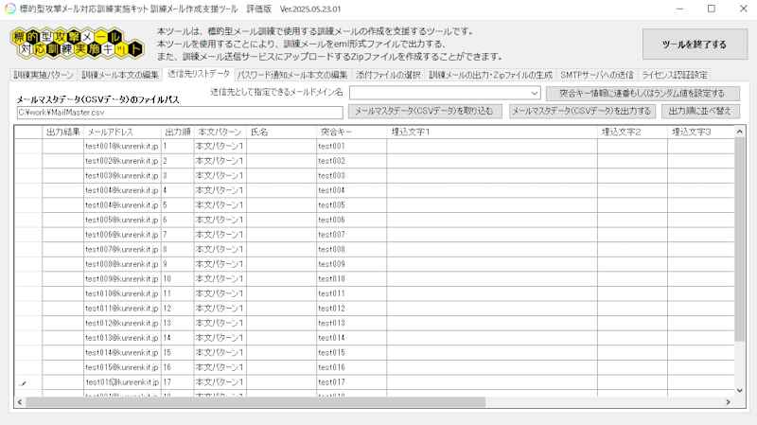Click the 出力順 cell with value 11

tap(177, 293)
